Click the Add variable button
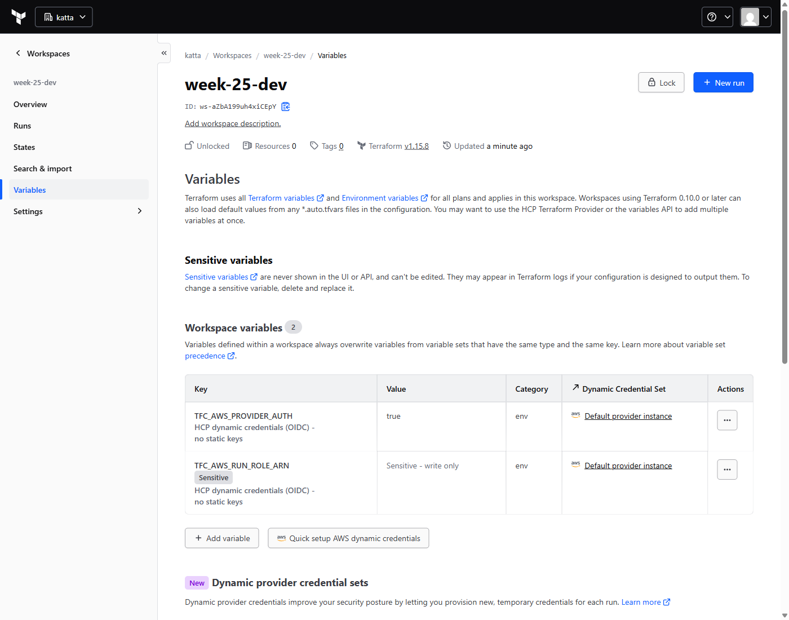This screenshot has height=620, width=789. point(222,538)
